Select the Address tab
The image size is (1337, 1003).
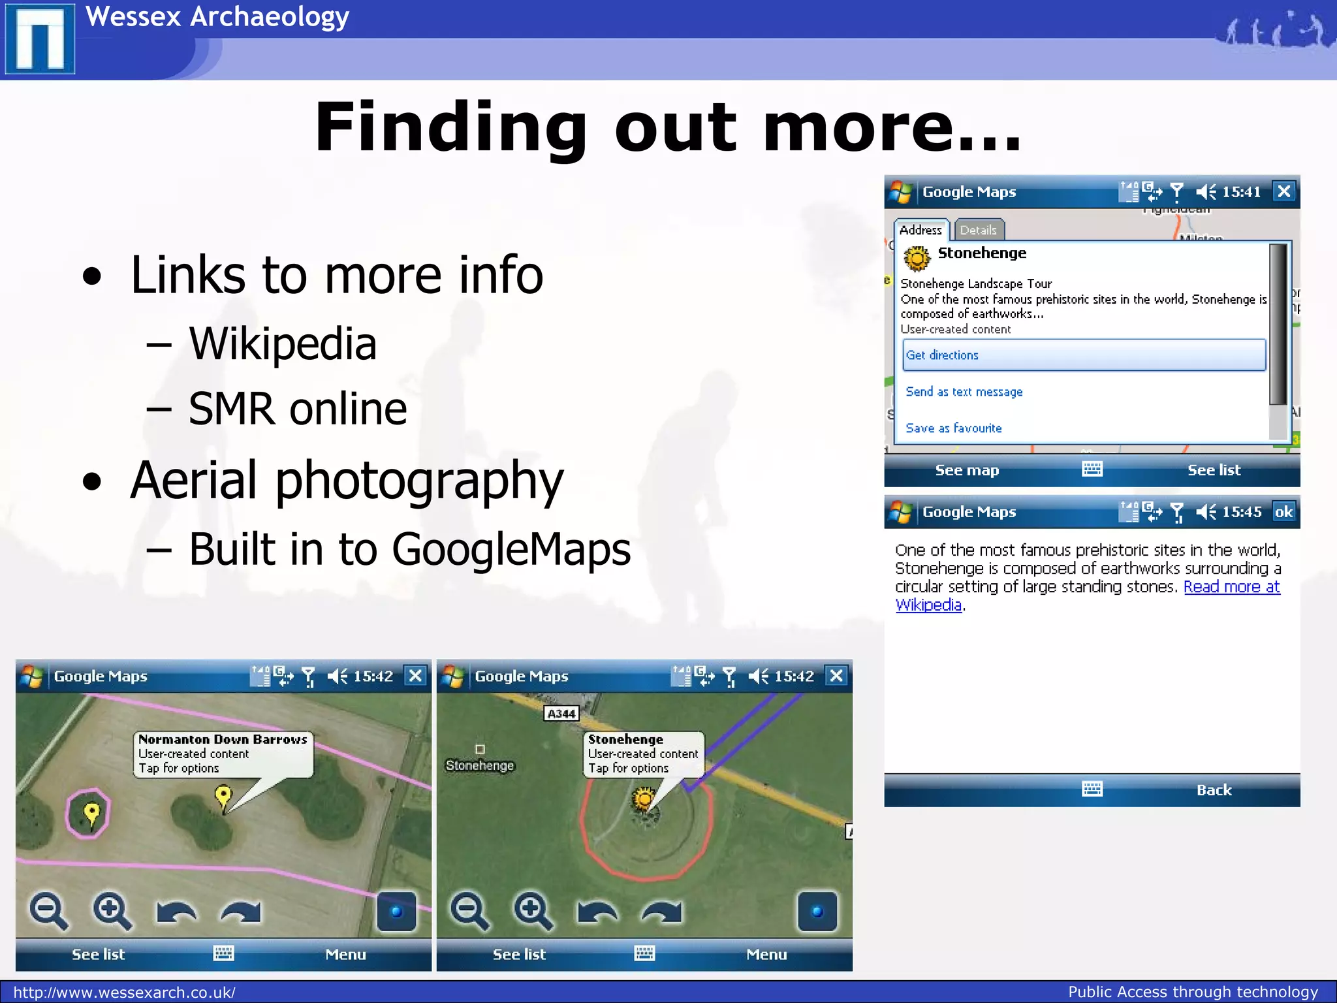coord(920,230)
